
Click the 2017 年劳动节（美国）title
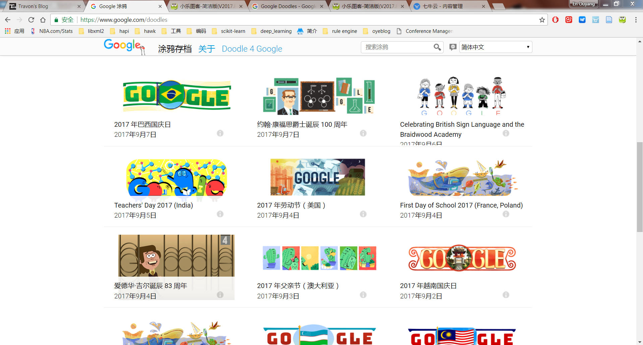291,205
